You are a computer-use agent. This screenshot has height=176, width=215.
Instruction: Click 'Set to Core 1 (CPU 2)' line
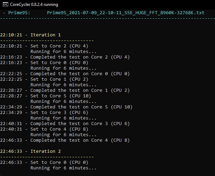point(44,79)
